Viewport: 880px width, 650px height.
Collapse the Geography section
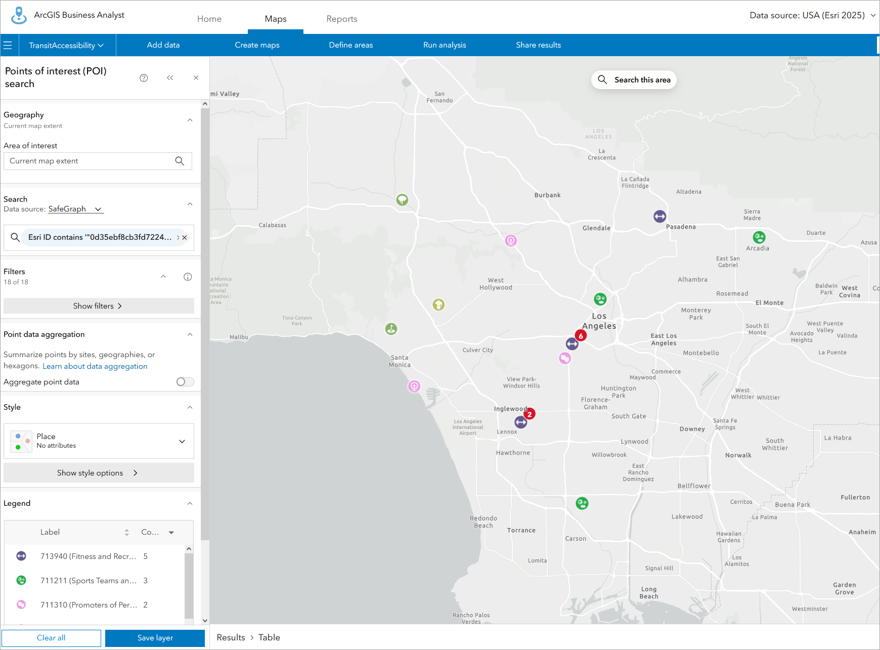(190, 120)
